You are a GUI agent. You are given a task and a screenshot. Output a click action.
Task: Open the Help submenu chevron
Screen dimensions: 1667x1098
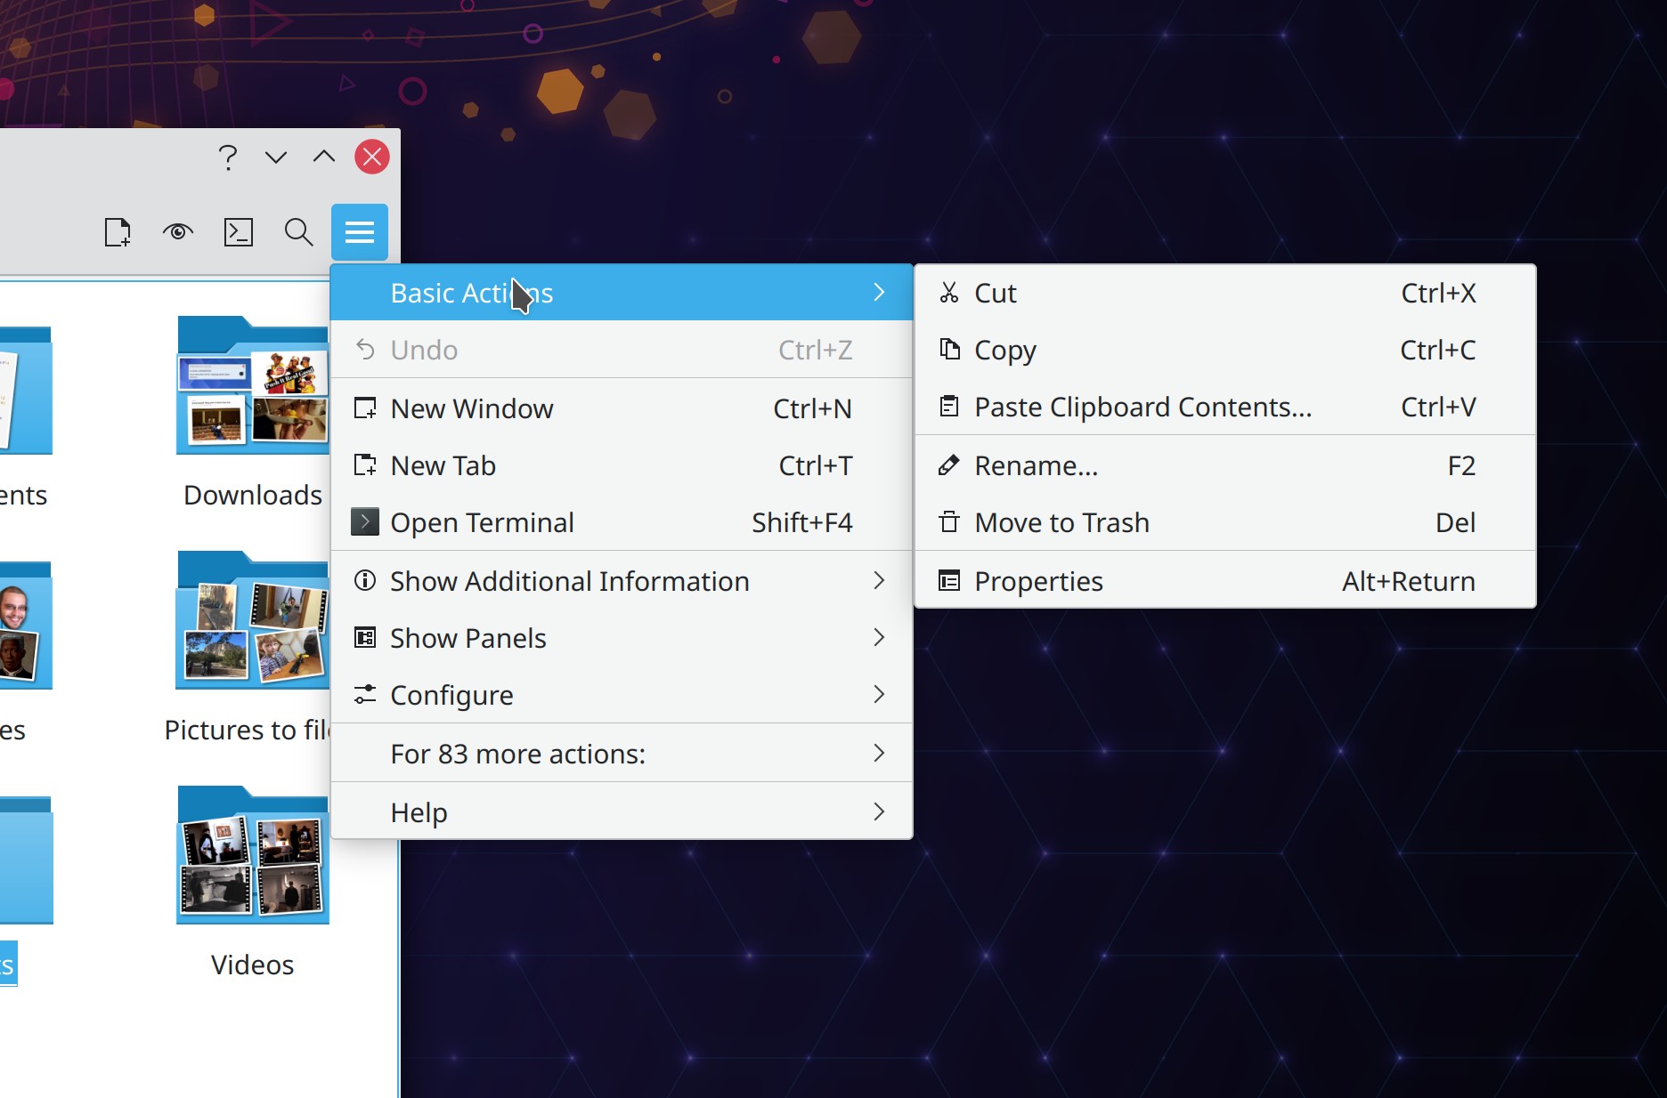[879, 811]
